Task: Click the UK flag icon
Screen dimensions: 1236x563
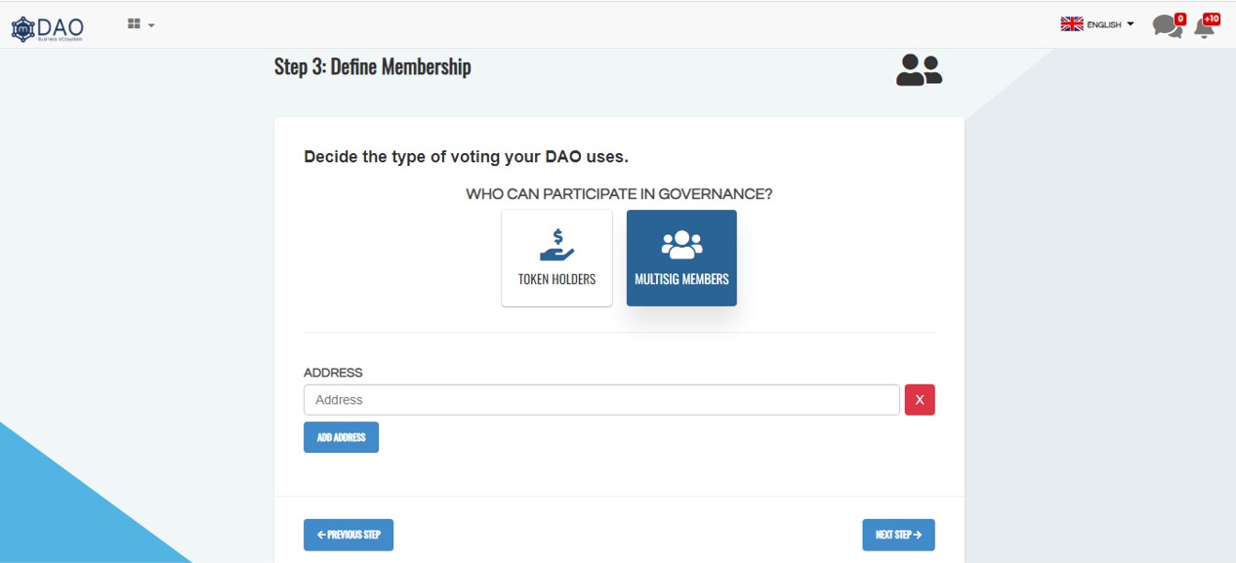Action: click(x=1072, y=24)
